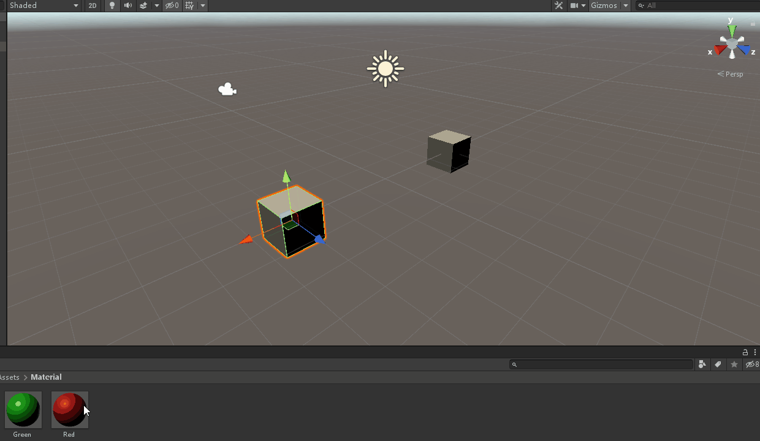Screen dimensions: 760x441
Task: Toggle scene lighting with the lightbulb icon
Action: (112, 6)
